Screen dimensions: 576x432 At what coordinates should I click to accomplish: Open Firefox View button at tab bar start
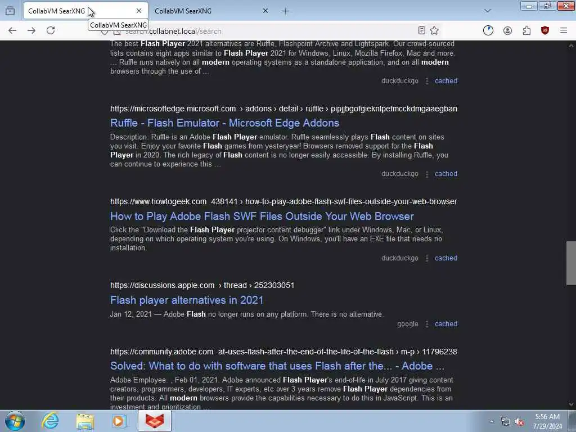click(10, 11)
